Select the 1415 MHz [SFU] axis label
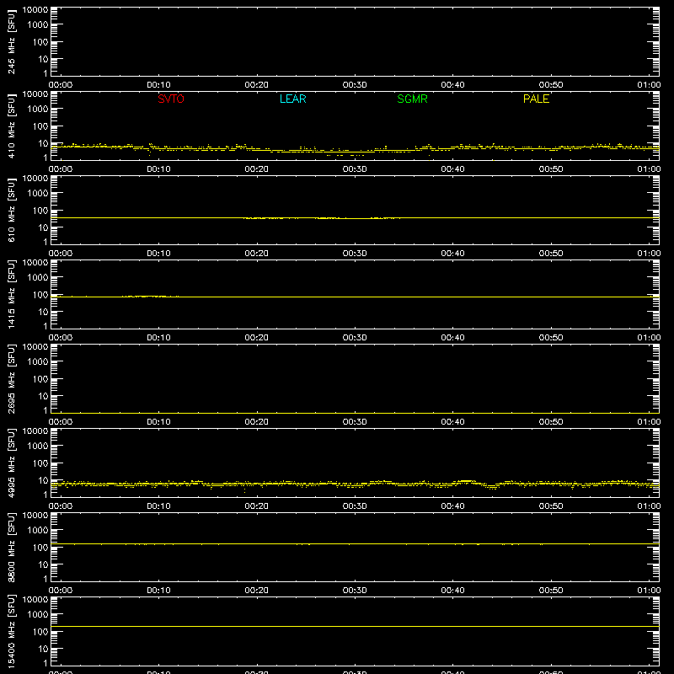The width and height of the screenshot is (674, 674). pos(11,294)
